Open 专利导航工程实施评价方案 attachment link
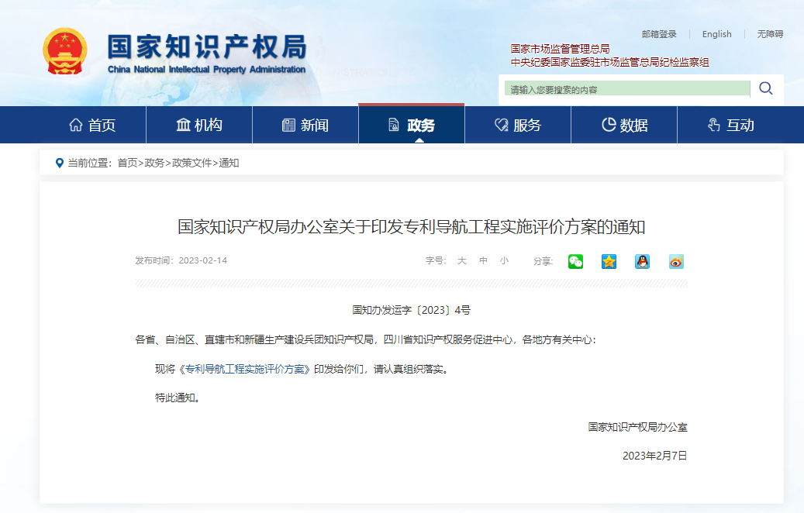 (x=244, y=369)
